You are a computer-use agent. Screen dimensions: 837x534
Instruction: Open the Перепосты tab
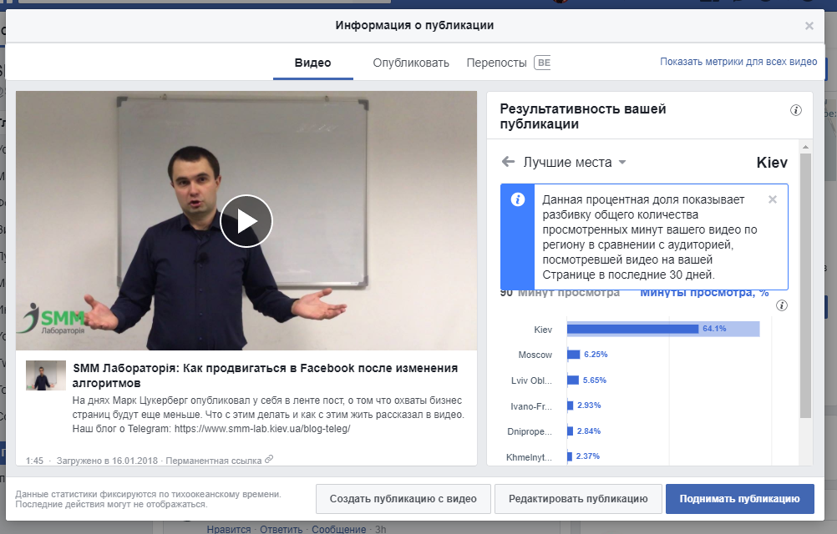point(496,63)
